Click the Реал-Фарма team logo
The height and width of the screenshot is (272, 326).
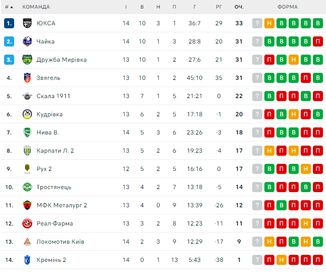click(x=27, y=223)
